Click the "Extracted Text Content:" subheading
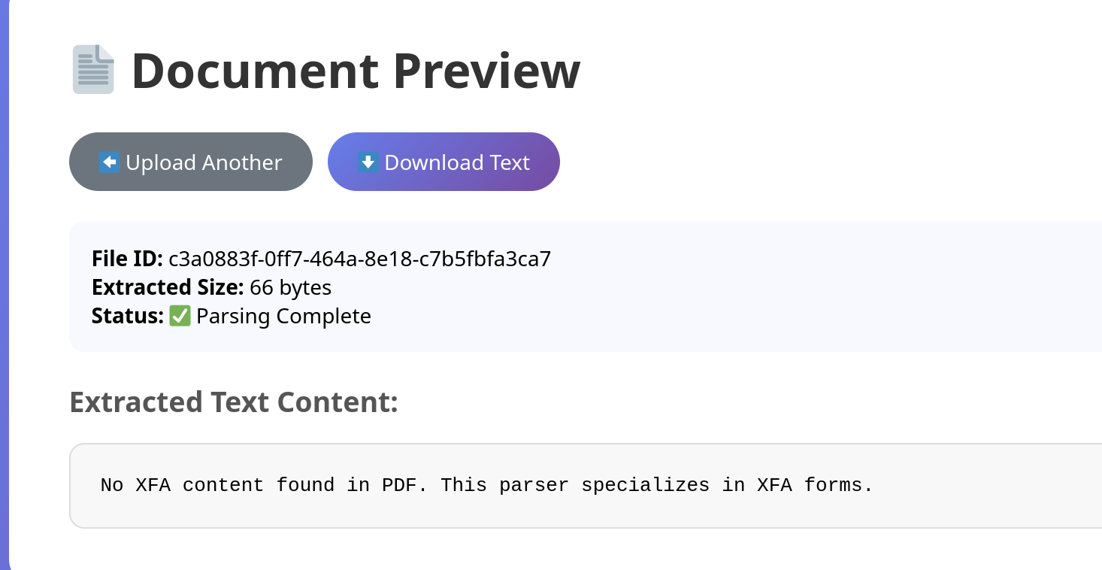The width and height of the screenshot is (1102, 570). 233,402
